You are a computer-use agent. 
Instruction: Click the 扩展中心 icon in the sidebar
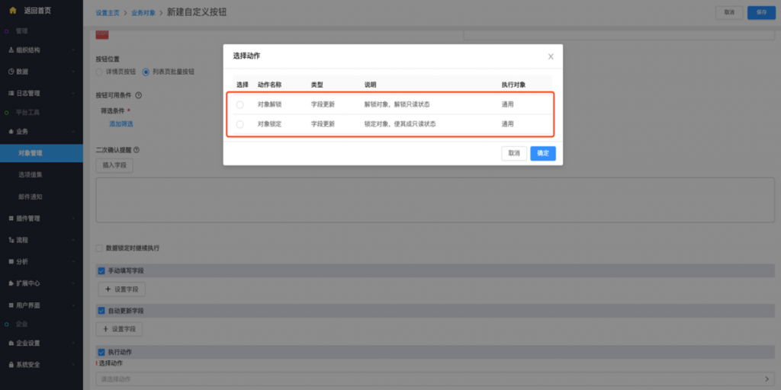pos(11,283)
